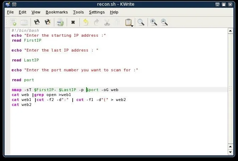The image size is (238, 161).
Task: Click the title bar sticky pin icon
Action: 14,5
